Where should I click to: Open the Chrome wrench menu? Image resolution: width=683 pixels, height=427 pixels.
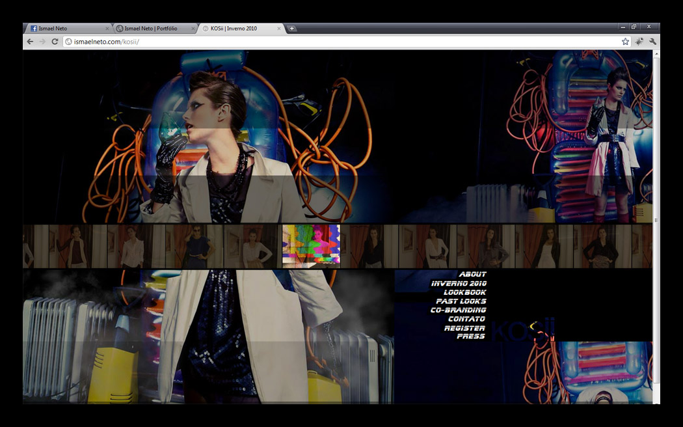click(x=652, y=42)
